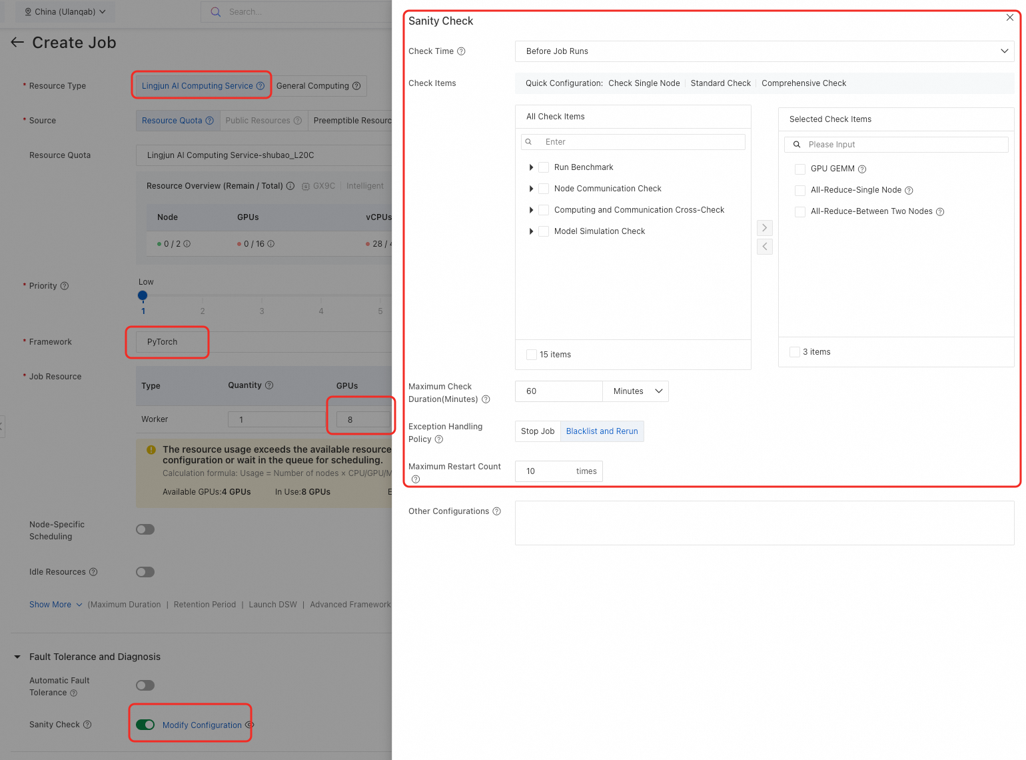
Task: Apply Standard Check quick configuration
Action: pos(721,83)
